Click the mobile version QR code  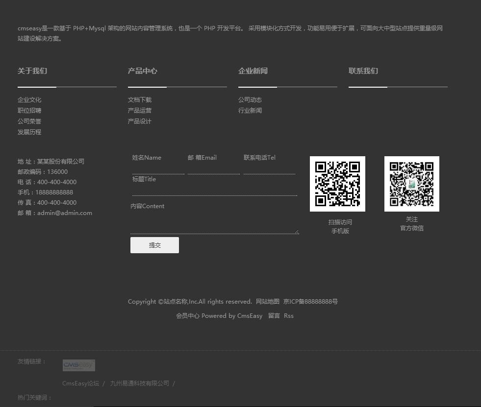(337, 184)
